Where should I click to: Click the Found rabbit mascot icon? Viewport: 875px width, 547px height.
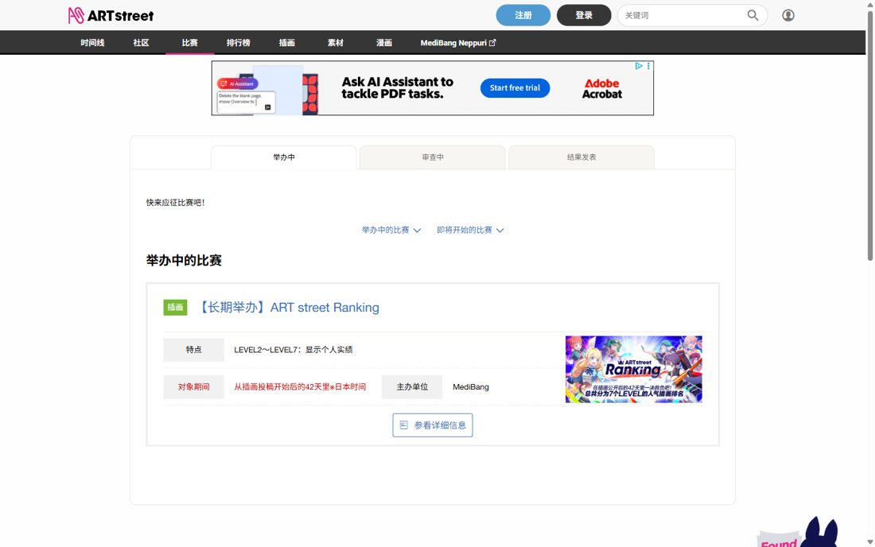799,533
